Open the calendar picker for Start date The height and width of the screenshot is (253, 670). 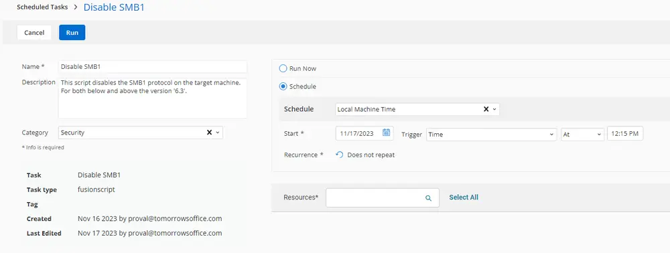387,133
